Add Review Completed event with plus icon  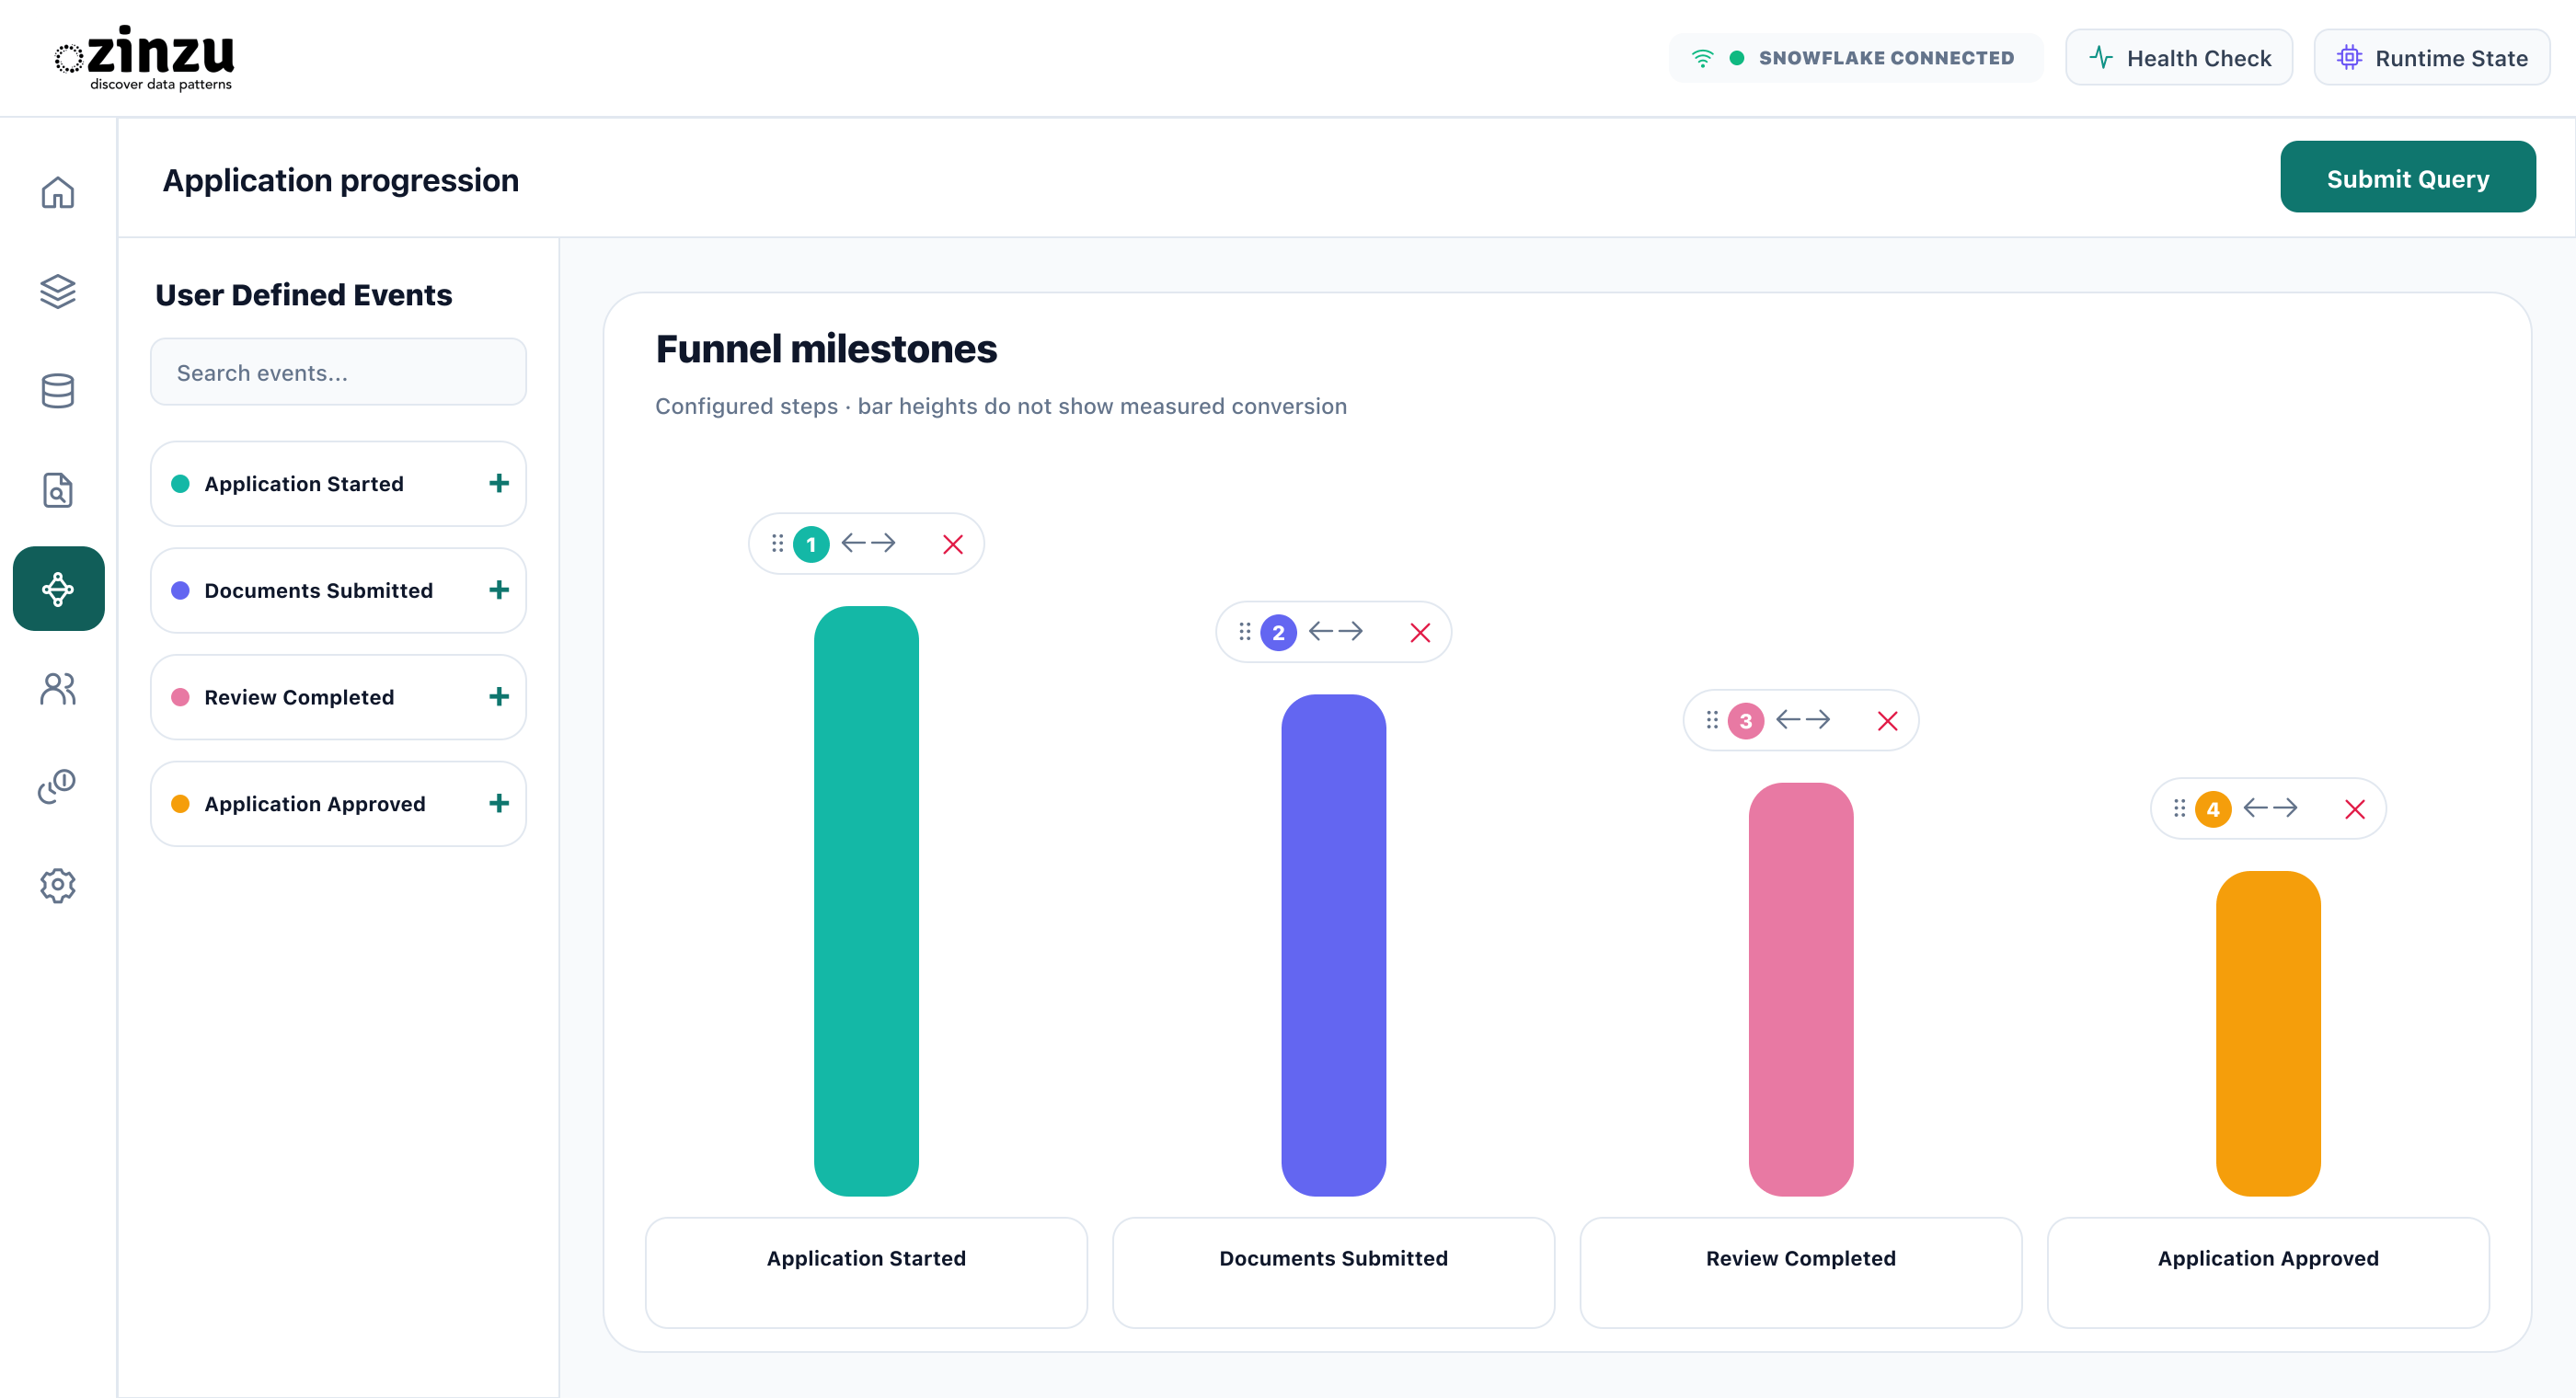coord(499,697)
